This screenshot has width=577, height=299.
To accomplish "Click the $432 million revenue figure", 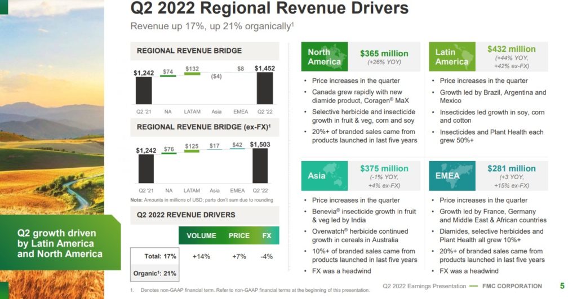I will [512, 49].
